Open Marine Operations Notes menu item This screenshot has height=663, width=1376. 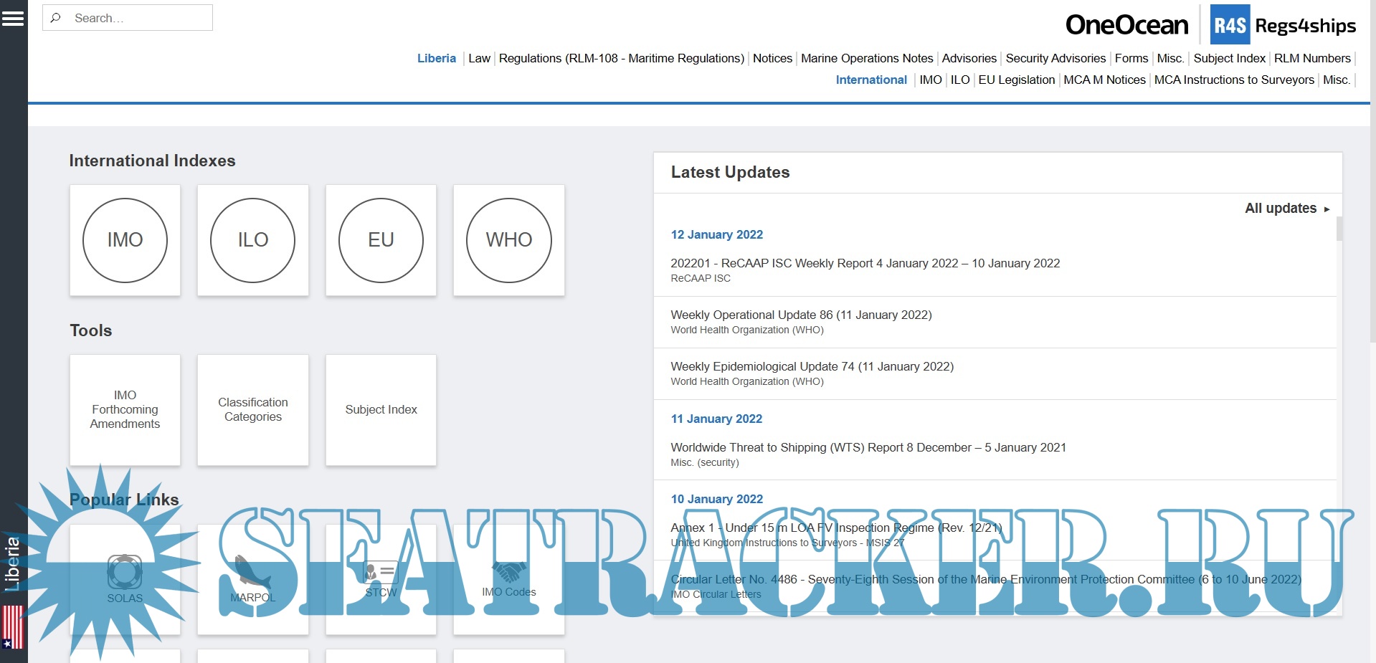[x=867, y=58]
